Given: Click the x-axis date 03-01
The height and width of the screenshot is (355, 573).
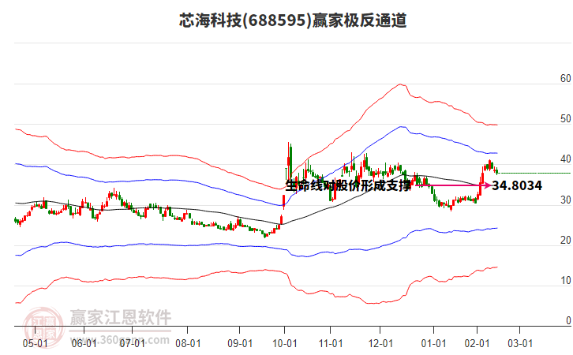Looking at the screenshot, I should coord(520,343).
